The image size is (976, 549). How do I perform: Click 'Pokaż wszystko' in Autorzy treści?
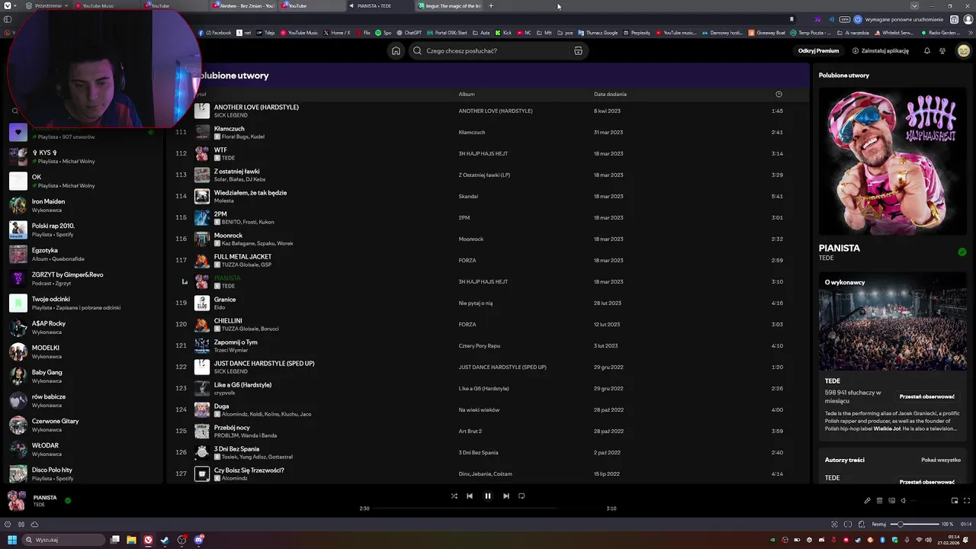pos(940,460)
